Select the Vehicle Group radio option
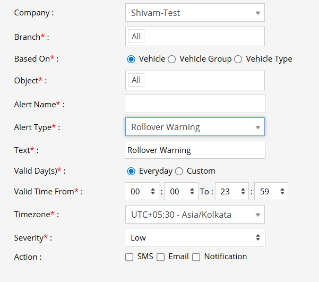Screen dimensions: 319x282 tap(172, 59)
